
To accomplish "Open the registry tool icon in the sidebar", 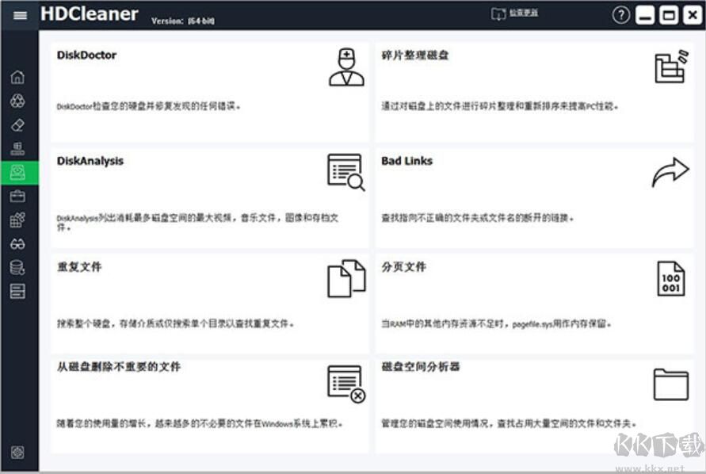I will (17, 147).
